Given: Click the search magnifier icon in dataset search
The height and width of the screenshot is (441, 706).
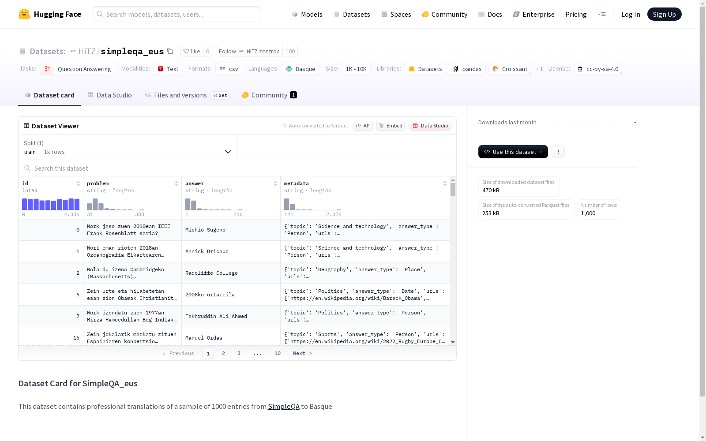Looking at the screenshot, I should pos(27,168).
